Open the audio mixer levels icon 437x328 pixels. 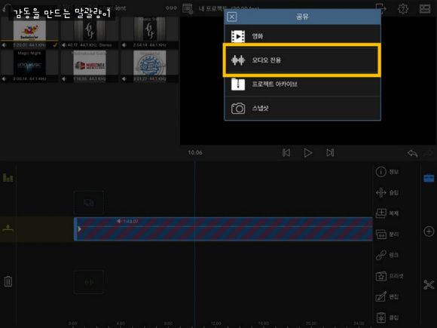click(8, 177)
